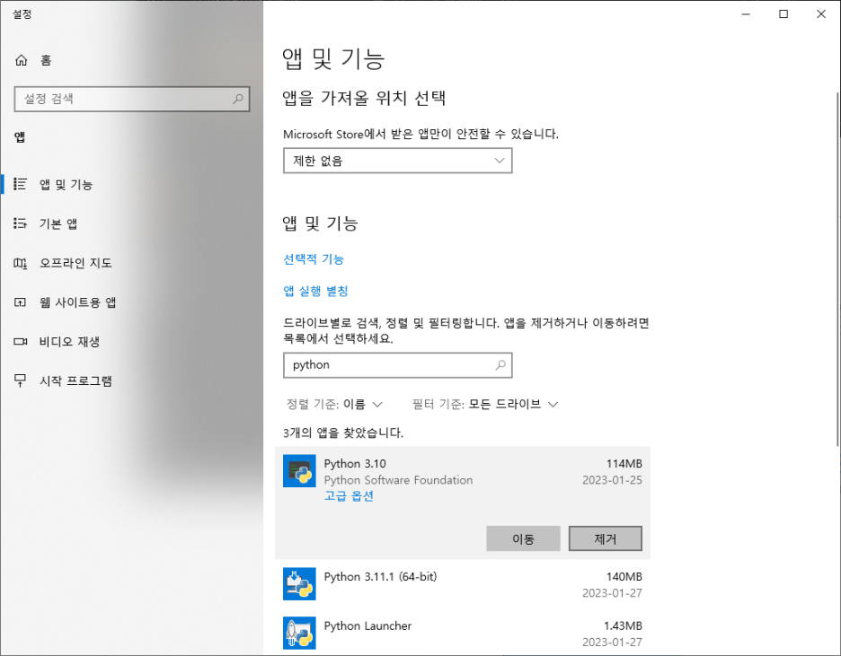
Task: Click the magnifier icon in python search box
Action: click(500, 364)
